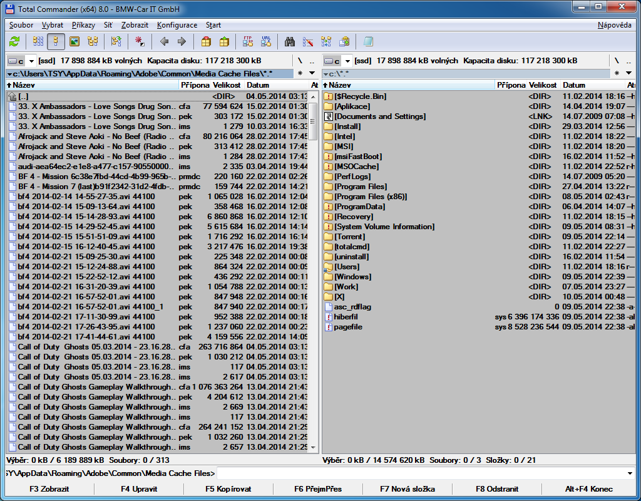Click left panel scrollbar down arrow
Viewport: 641px width, 501px height.
pos(313,447)
